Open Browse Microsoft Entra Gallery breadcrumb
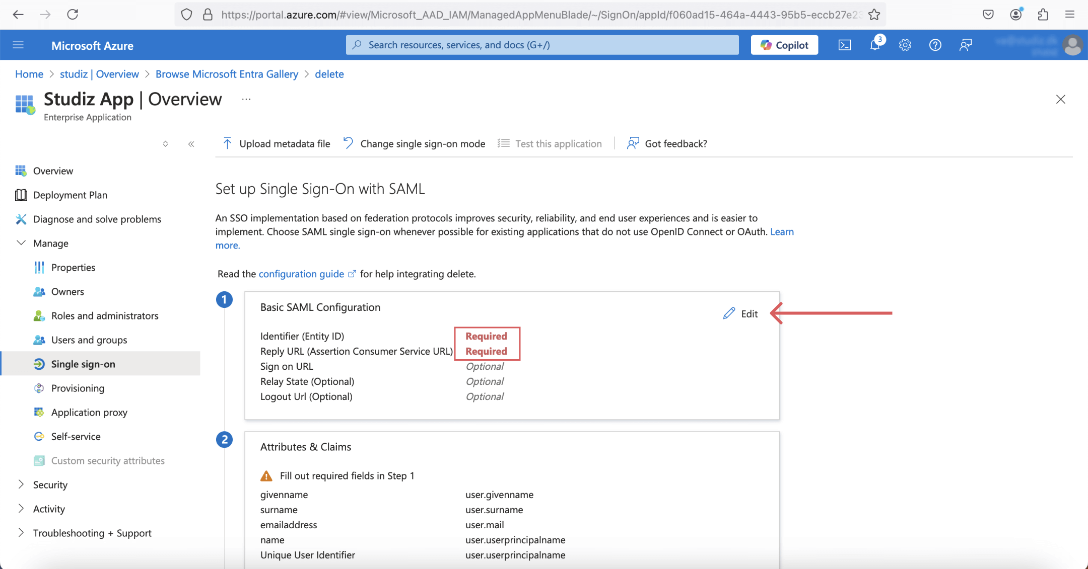The width and height of the screenshot is (1088, 569). pos(227,74)
